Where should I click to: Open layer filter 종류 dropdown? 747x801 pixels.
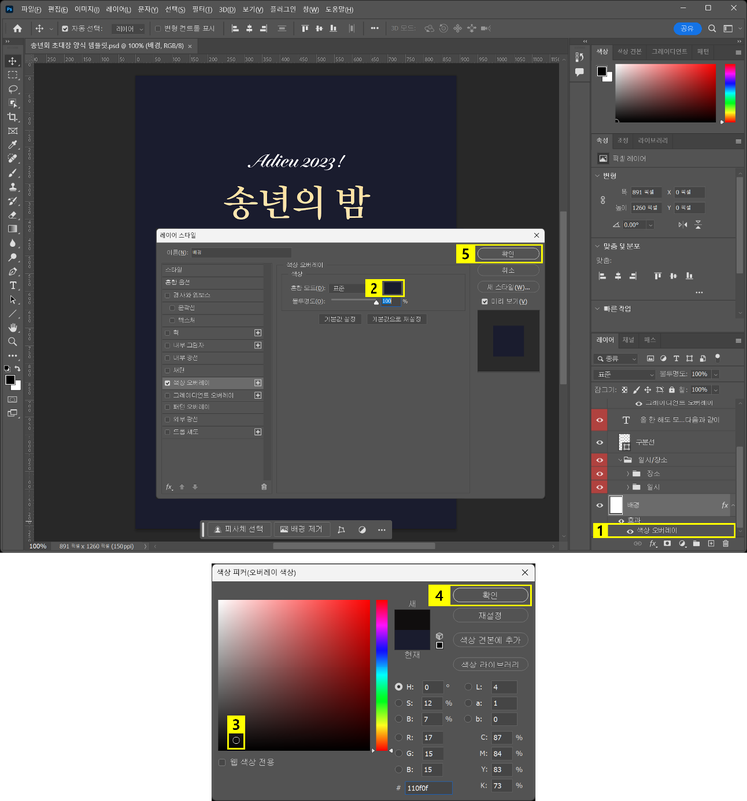tap(617, 358)
